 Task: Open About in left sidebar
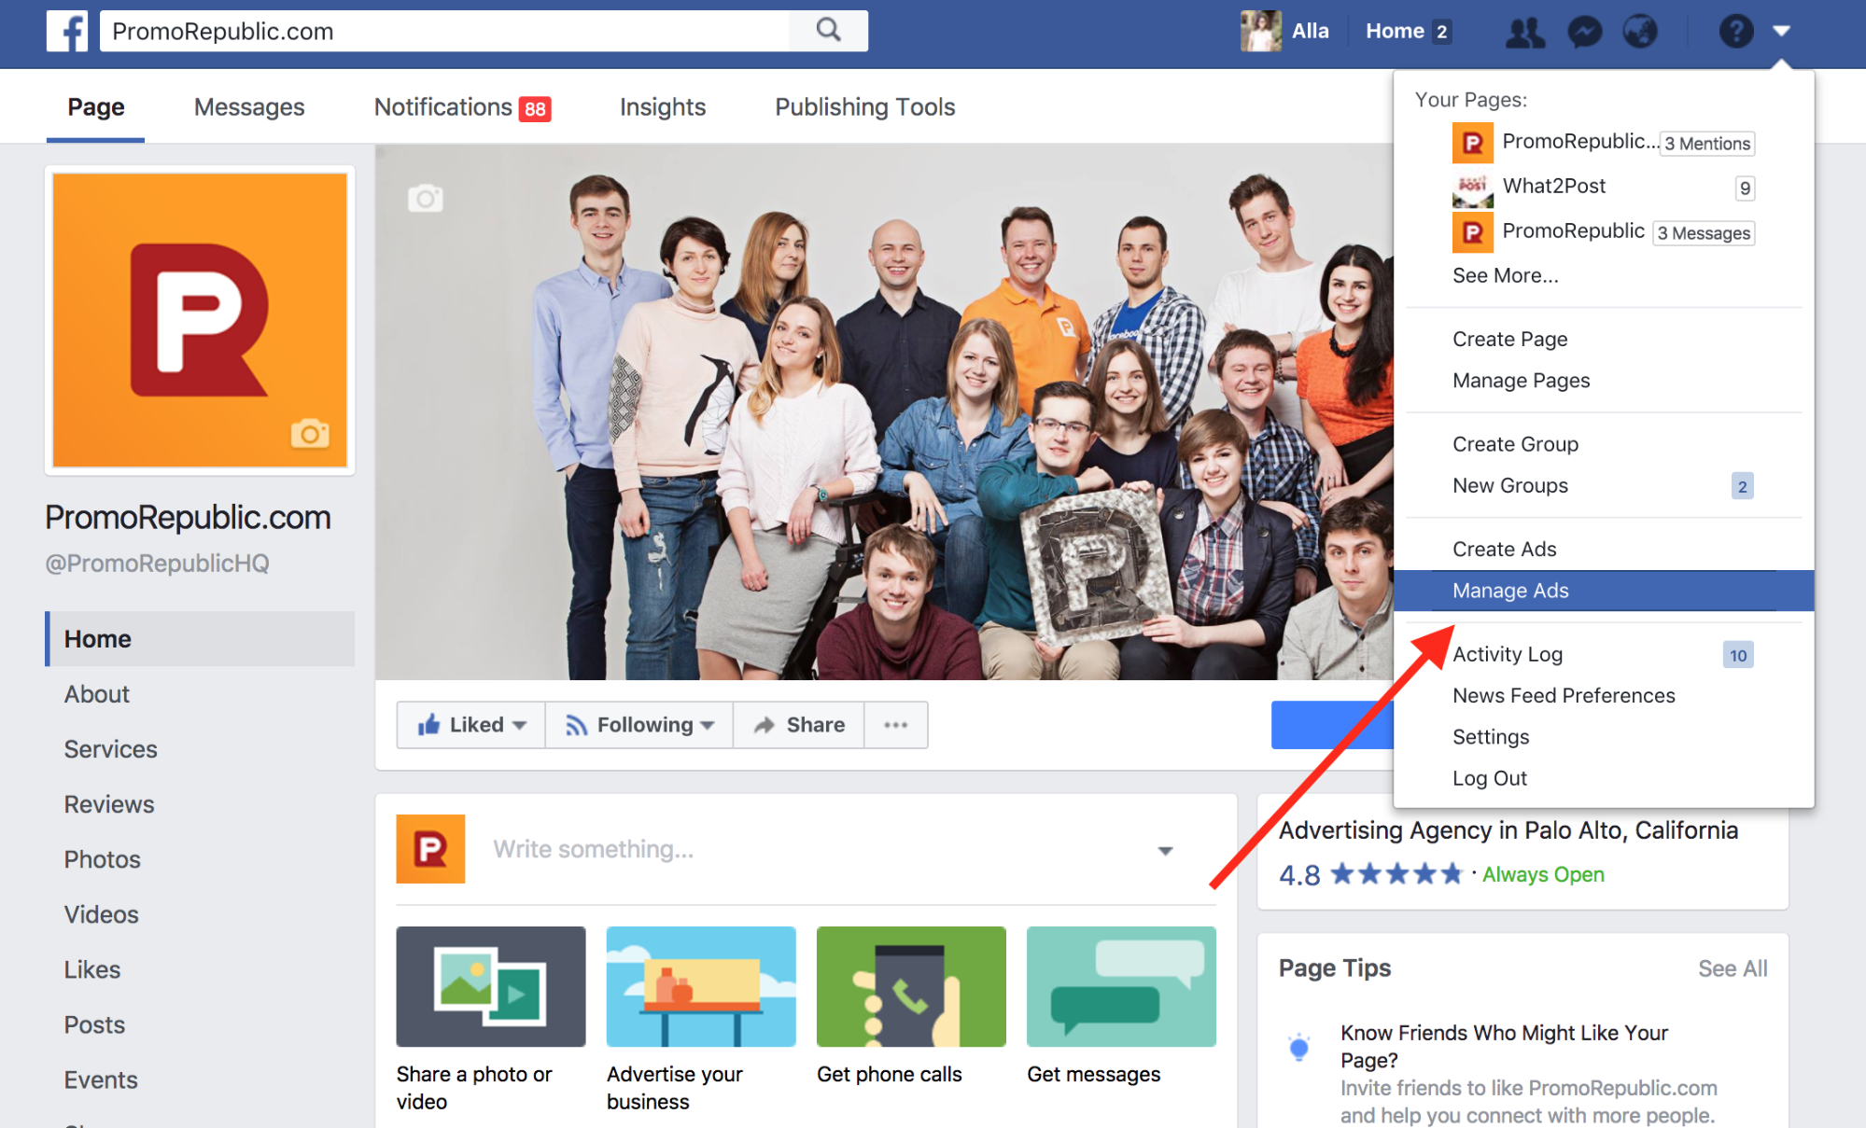[x=97, y=694]
